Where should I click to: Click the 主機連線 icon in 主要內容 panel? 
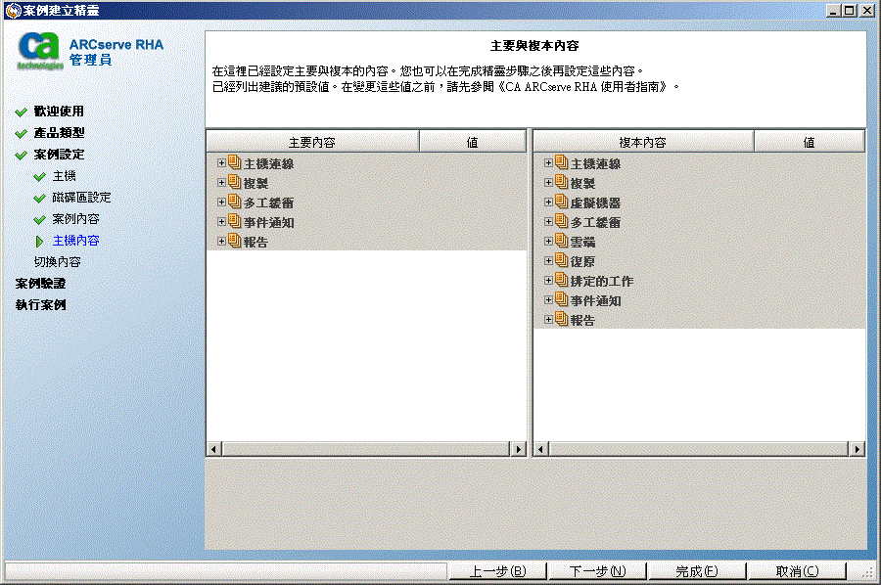point(235,163)
